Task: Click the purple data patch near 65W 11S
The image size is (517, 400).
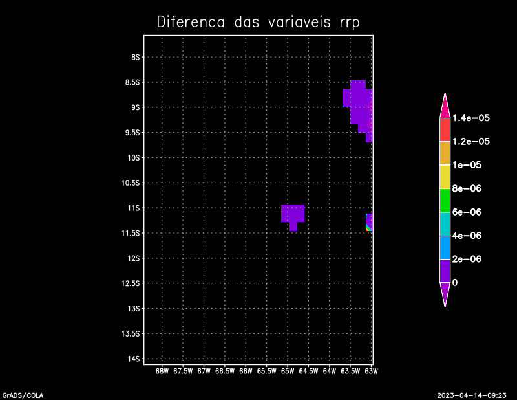Action: [x=293, y=213]
